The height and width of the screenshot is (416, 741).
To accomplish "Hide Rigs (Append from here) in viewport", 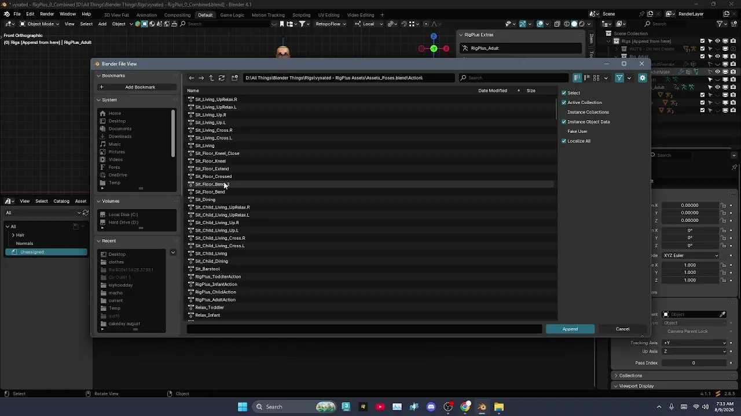I will [717, 41].
